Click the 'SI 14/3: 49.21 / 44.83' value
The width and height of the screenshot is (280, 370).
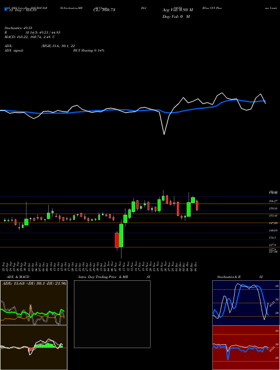[43, 33]
